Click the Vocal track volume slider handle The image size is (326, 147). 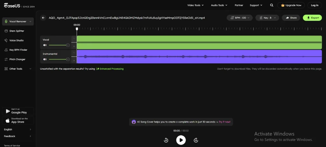coord(68,45)
